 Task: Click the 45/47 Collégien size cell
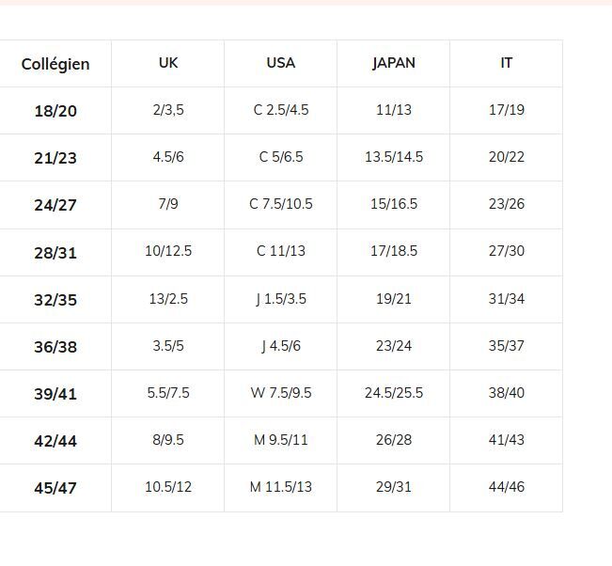[55, 488]
